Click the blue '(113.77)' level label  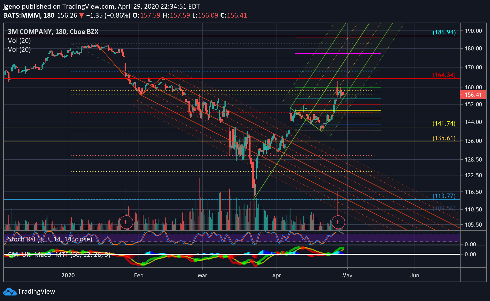[444, 196]
